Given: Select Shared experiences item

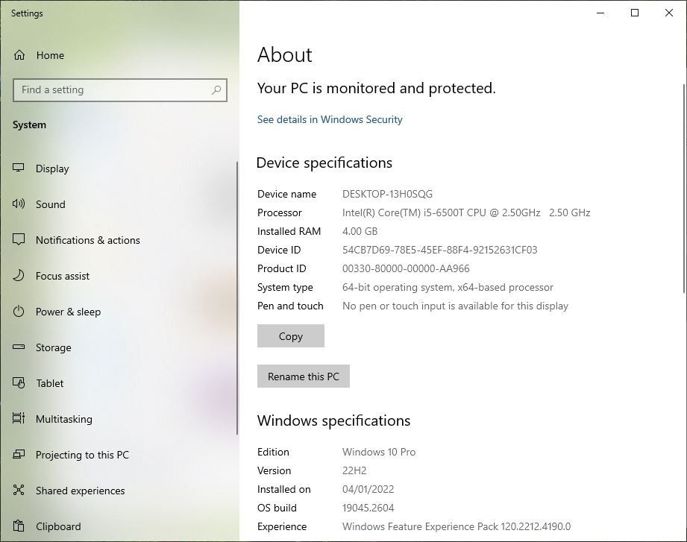Looking at the screenshot, I should pyautogui.click(x=119, y=491).
